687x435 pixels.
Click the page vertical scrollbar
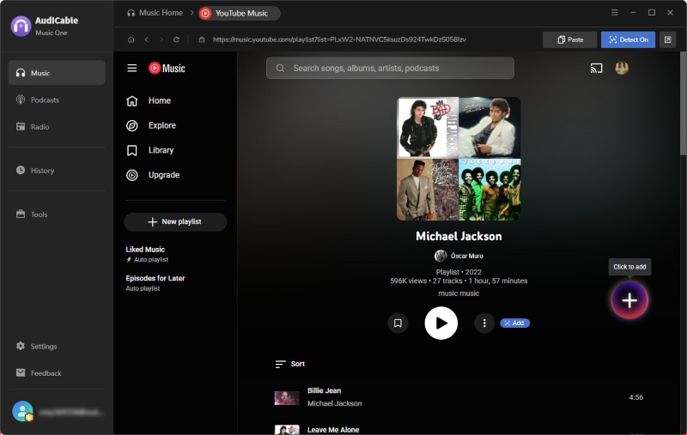point(683,103)
